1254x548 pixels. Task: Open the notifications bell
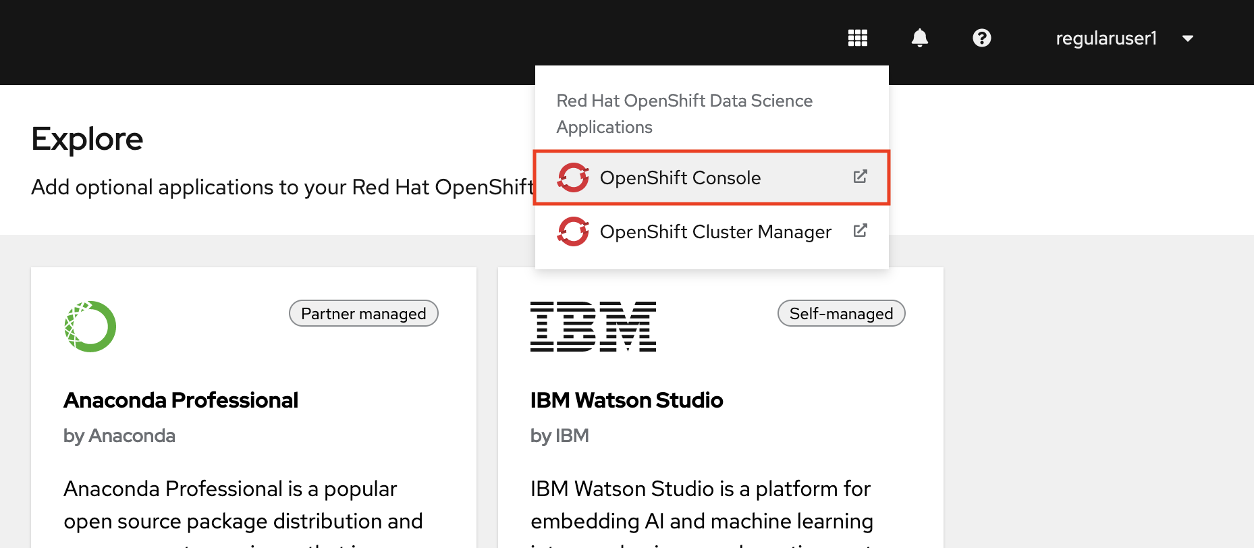[919, 38]
